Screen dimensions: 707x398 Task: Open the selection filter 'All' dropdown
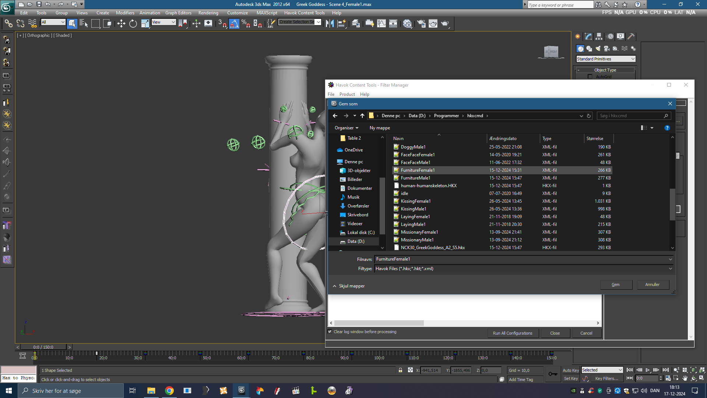click(53, 22)
